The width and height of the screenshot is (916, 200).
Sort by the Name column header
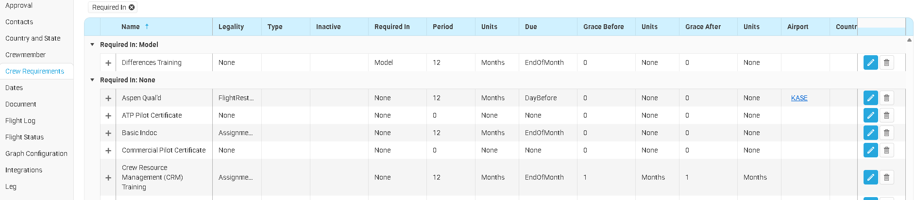[131, 27]
